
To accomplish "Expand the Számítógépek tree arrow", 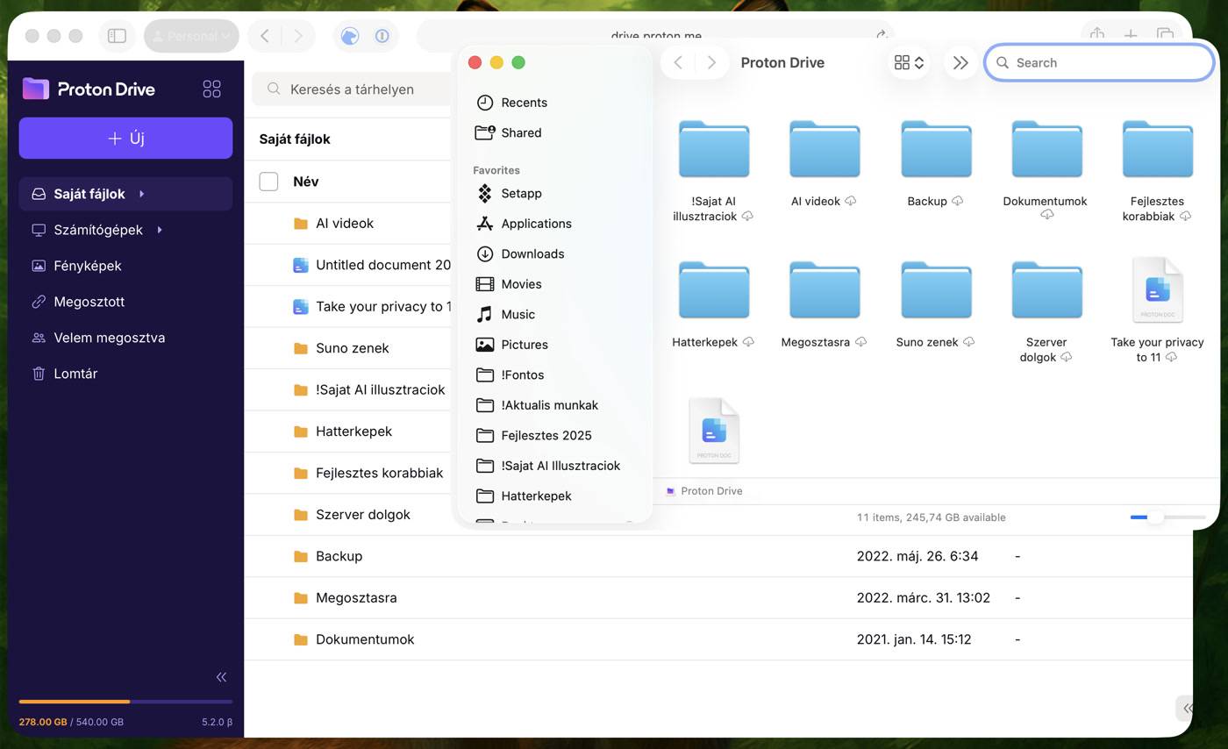I will click(x=160, y=230).
